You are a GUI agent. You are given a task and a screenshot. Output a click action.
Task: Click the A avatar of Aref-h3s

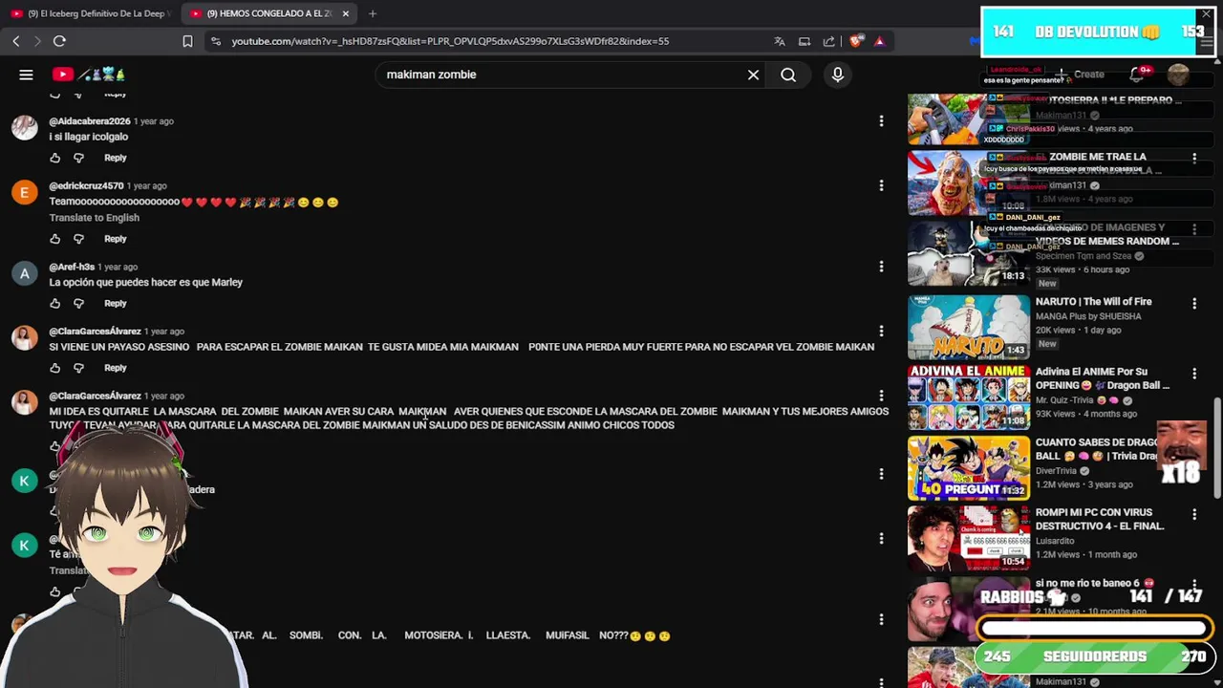(24, 273)
